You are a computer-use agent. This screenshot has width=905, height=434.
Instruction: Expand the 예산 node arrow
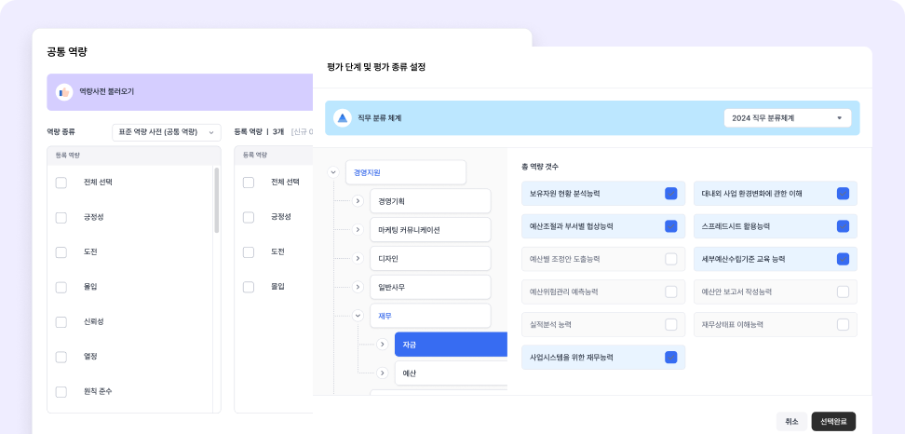pyautogui.click(x=382, y=373)
